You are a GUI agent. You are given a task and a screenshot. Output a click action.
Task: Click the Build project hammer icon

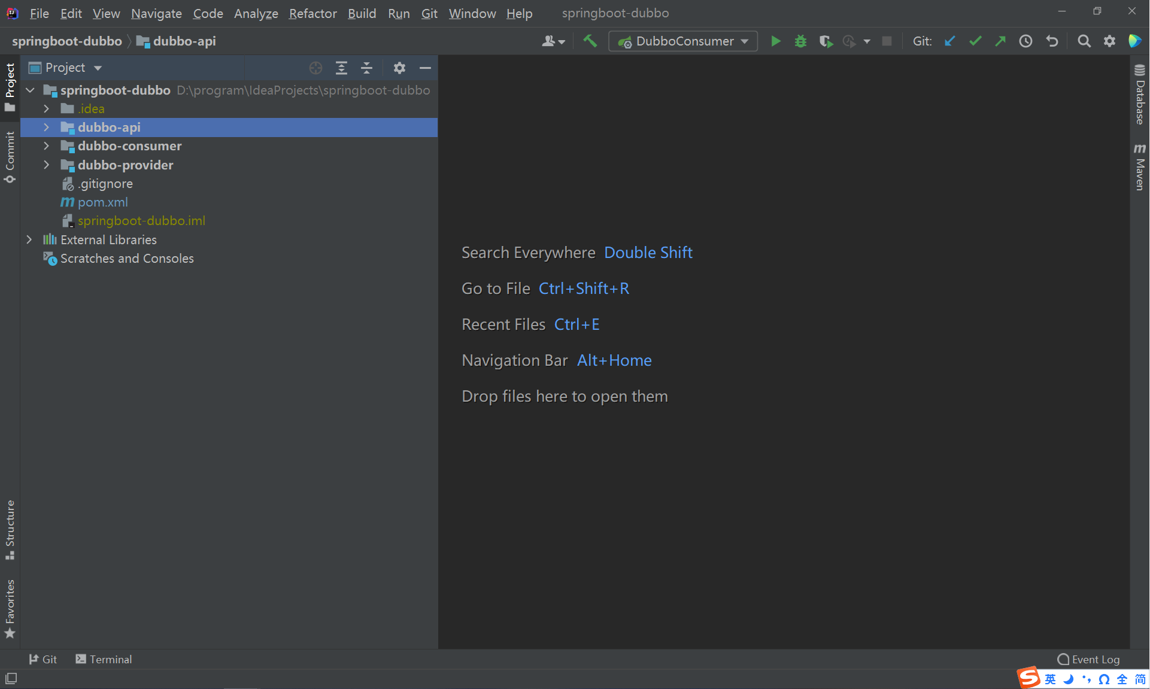point(590,41)
